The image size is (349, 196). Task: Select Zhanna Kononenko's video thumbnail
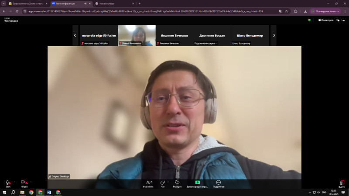(137, 35)
